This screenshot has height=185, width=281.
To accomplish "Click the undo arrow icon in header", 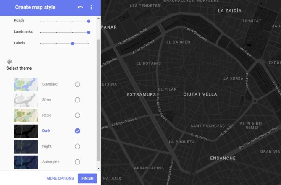I will tap(80, 8).
